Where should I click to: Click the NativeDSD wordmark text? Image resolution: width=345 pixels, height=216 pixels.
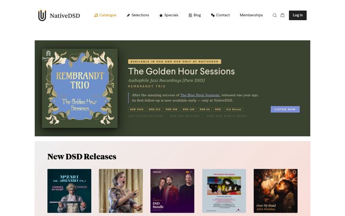[x=65, y=16]
